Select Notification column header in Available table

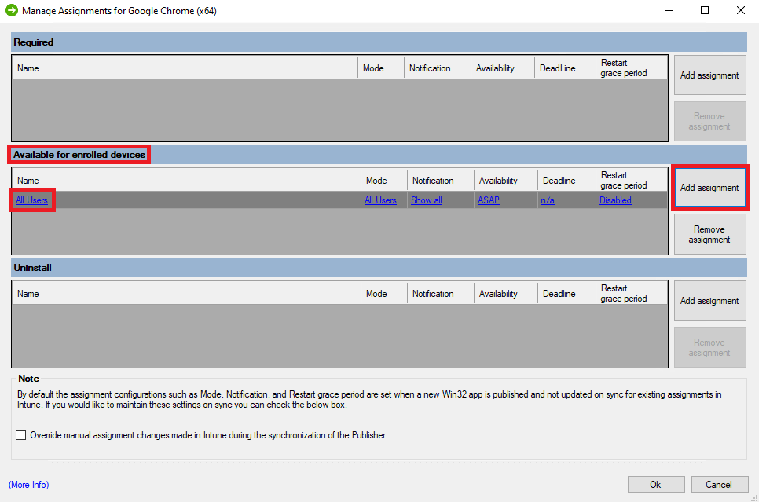coord(441,180)
